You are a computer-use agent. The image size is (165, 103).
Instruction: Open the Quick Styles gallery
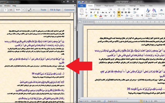pyautogui.click(x=148, y=12)
